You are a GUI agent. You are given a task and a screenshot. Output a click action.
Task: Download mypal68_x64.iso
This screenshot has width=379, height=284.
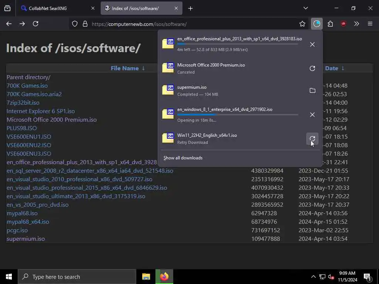(x=28, y=222)
